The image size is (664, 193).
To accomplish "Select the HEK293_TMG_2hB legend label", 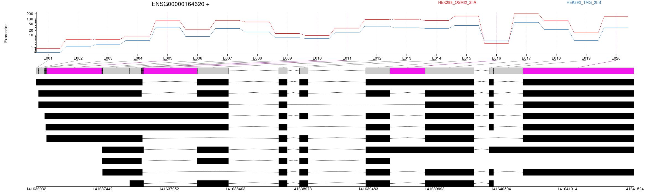I will click(584, 2).
